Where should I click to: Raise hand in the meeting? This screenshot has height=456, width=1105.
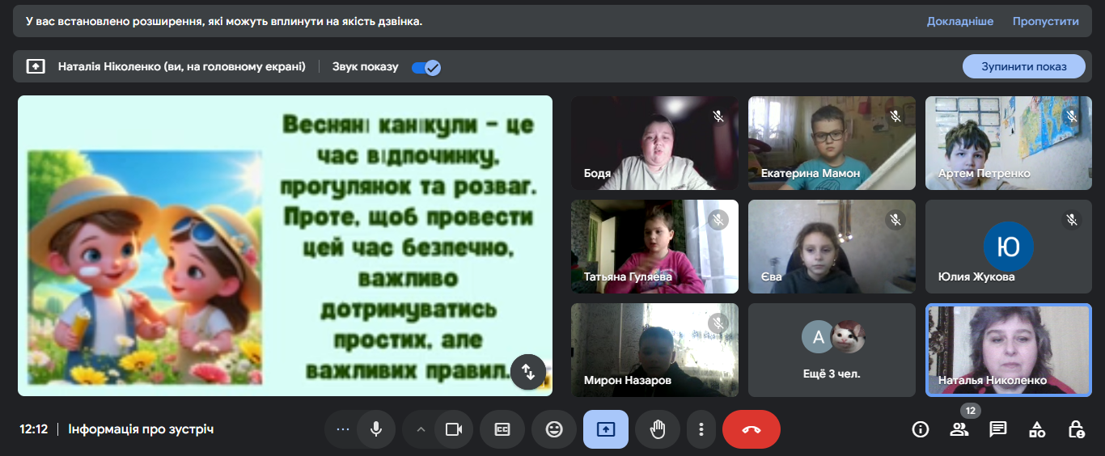tap(658, 429)
